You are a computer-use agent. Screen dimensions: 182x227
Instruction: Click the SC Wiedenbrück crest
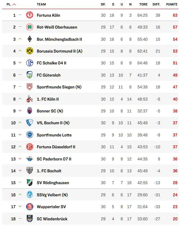tap(29, 219)
